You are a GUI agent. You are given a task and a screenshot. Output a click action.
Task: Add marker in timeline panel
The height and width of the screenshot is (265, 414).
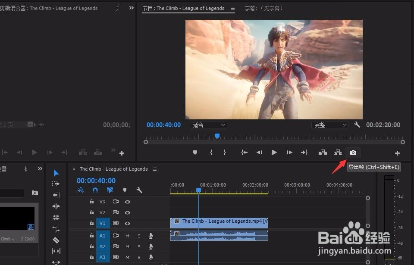click(125, 190)
